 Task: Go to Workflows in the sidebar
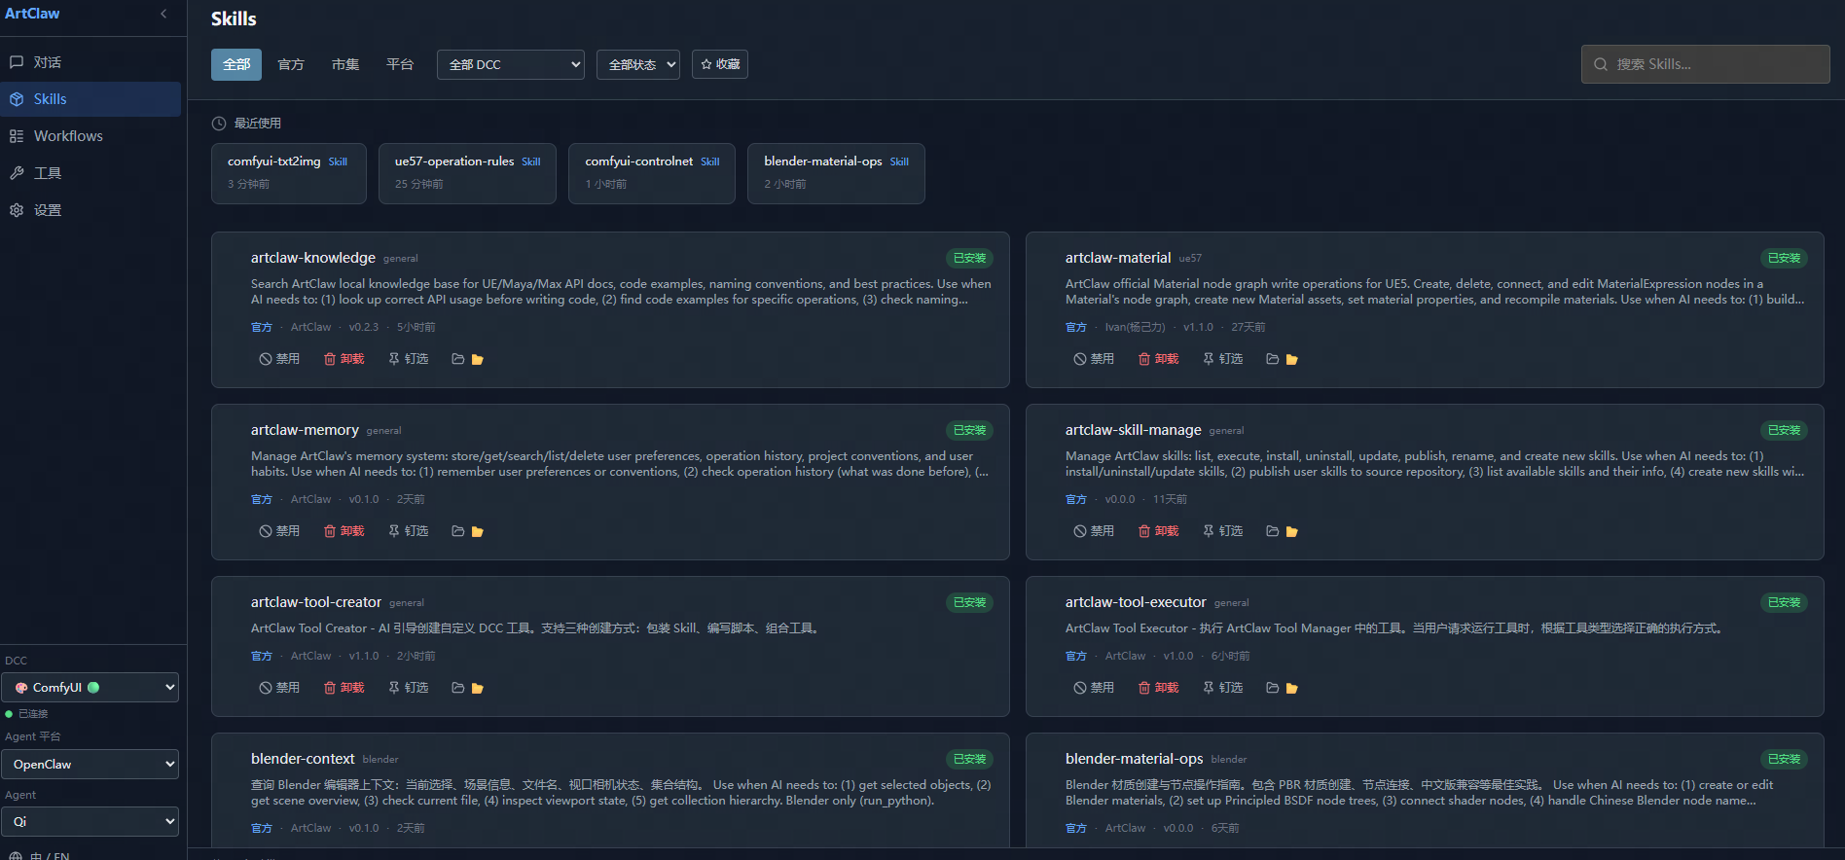90,136
